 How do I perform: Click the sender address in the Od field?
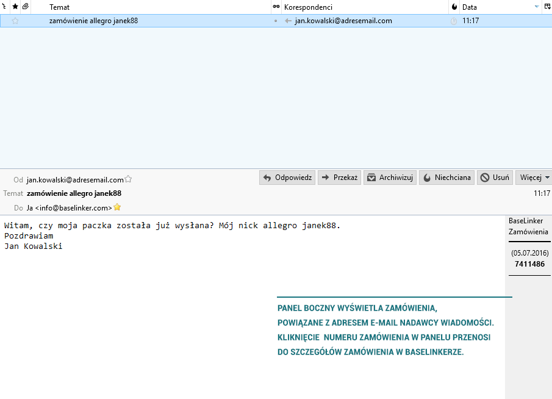[75, 179]
